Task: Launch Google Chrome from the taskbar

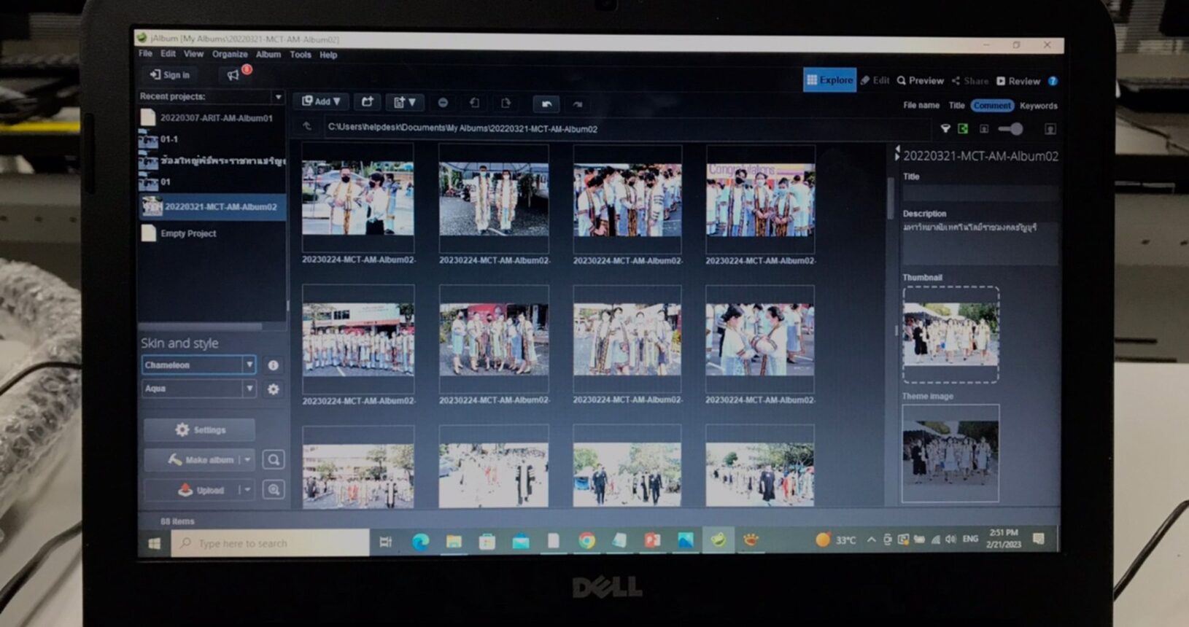Action: (x=586, y=541)
